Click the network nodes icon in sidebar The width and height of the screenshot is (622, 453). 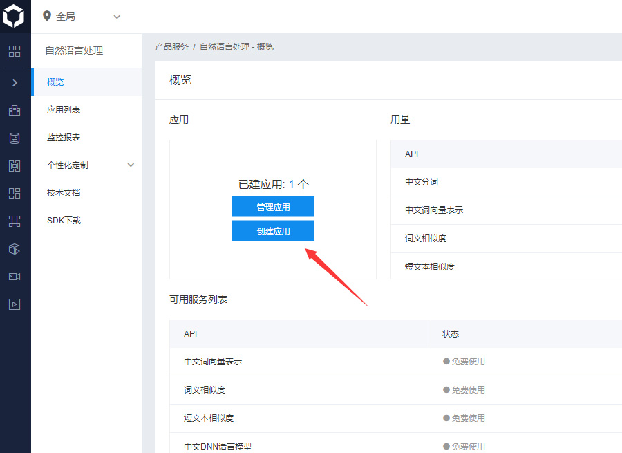pos(15,221)
